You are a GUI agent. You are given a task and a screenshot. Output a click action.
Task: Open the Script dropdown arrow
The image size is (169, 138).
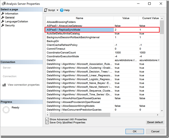point(57,10)
